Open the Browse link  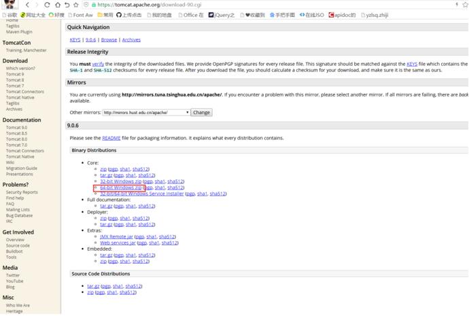click(109, 39)
